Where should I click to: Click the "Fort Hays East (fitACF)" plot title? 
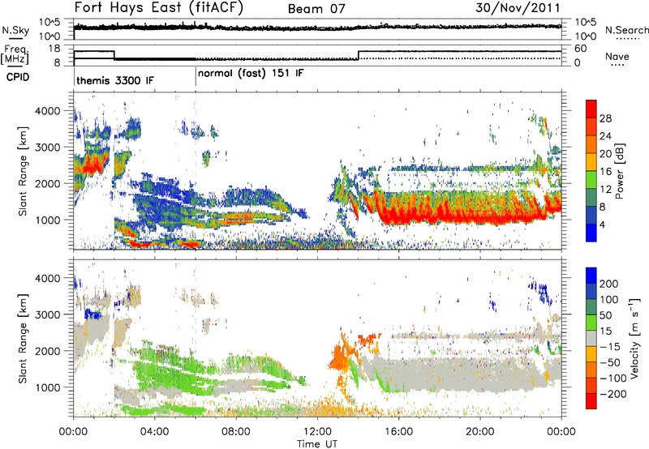pos(159,7)
